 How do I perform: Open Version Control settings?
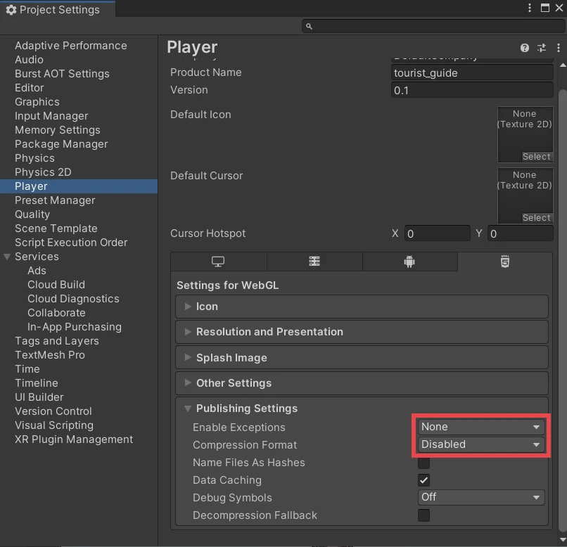tap(53, 411)
